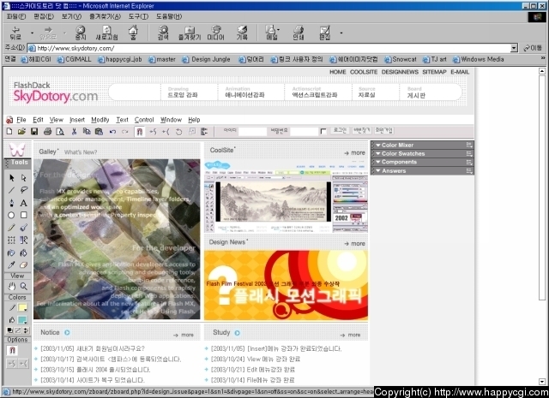549x398 pixels.
Task: Open the DESIGNNEWS top link
Action: [x=400, y=72]
